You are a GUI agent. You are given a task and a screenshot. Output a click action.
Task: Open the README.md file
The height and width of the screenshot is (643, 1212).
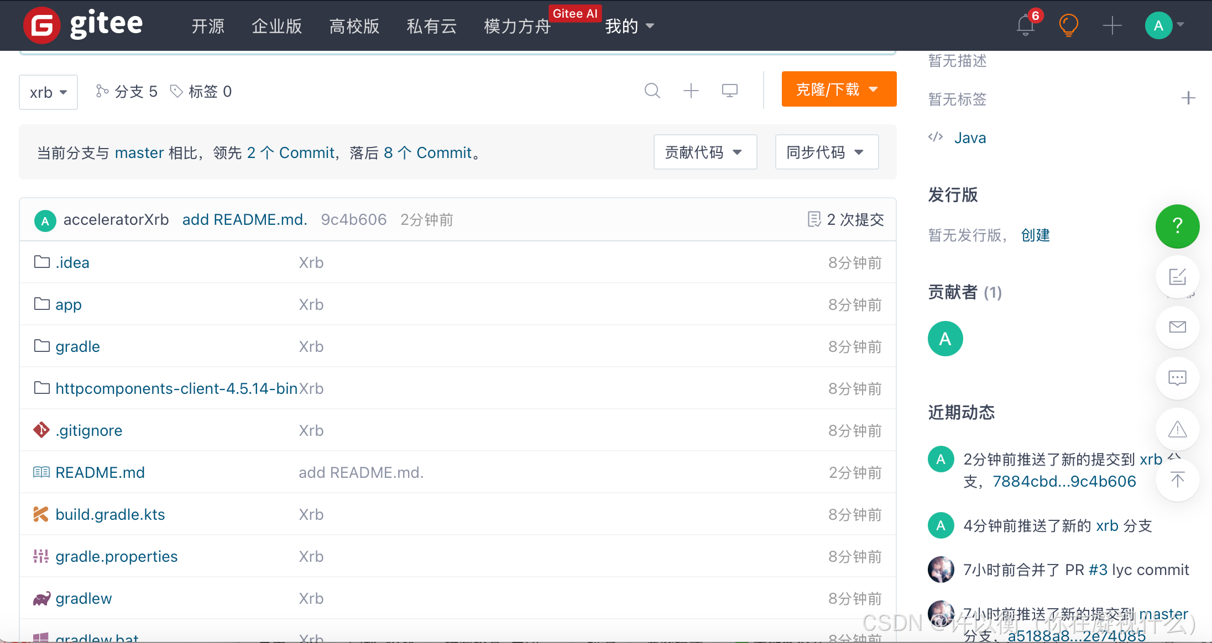[100, 472]
